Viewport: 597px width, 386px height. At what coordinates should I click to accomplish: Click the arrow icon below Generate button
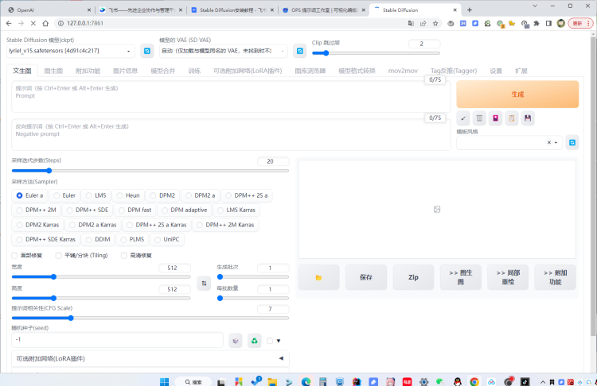[463, 118]
